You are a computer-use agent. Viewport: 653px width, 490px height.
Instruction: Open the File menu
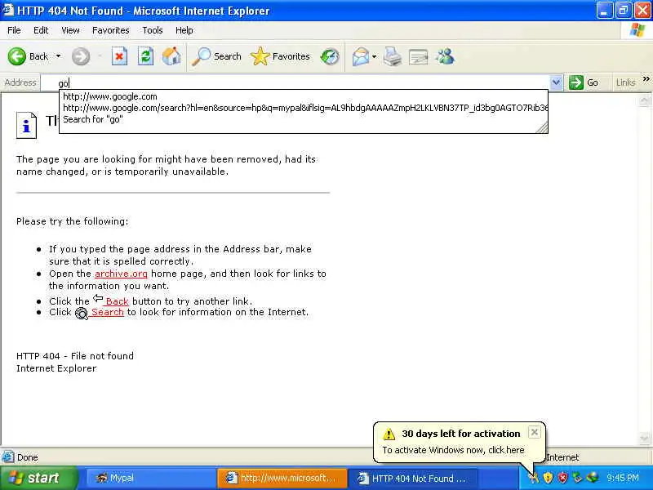click(x=14, y=30)
